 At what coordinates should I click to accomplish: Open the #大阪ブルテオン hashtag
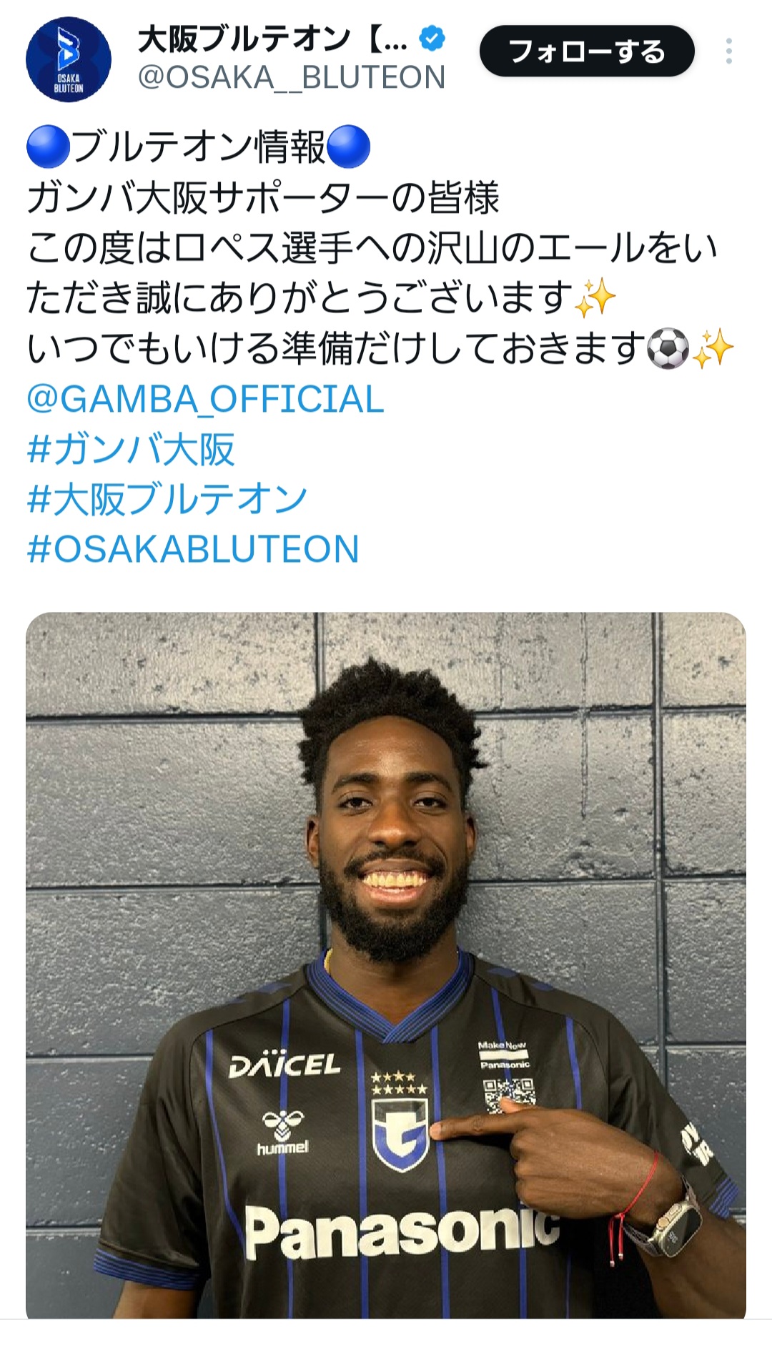point(167,499)
